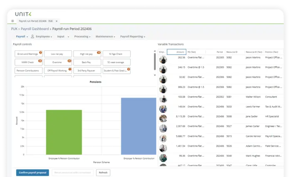Click the Employees person icon

pyautogui.click(x=32, y=37)
